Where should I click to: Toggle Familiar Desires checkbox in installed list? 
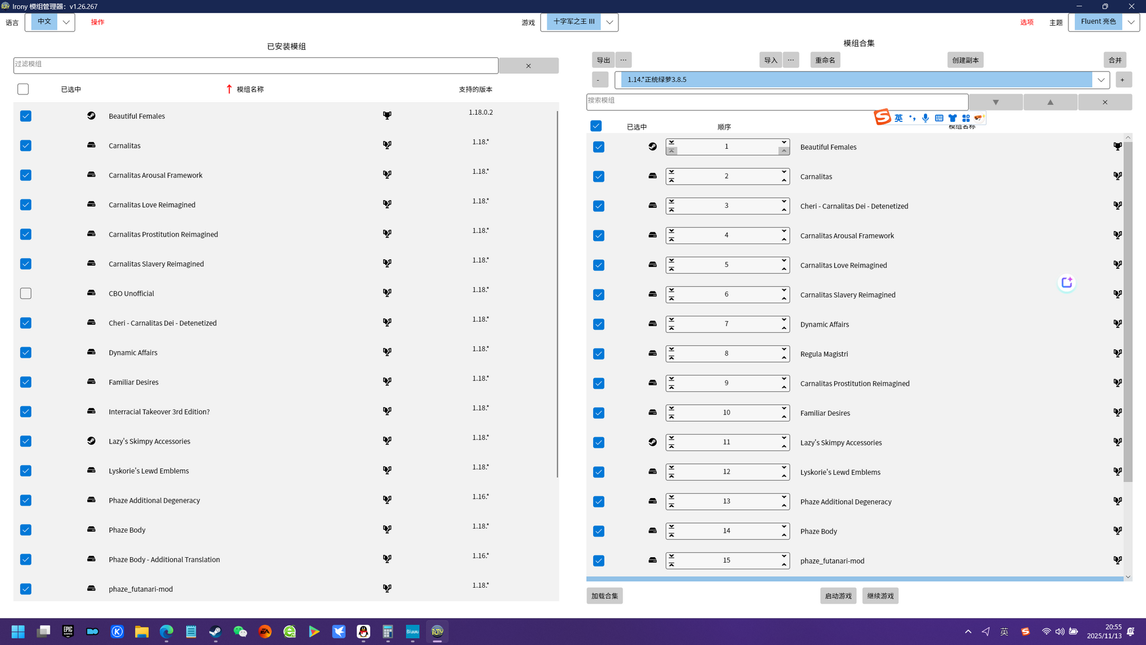[26, 382]
